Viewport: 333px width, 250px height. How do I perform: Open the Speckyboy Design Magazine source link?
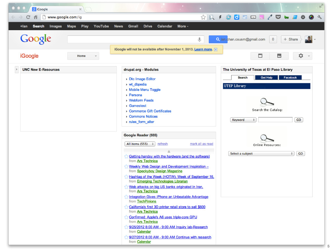click(160, 171)
